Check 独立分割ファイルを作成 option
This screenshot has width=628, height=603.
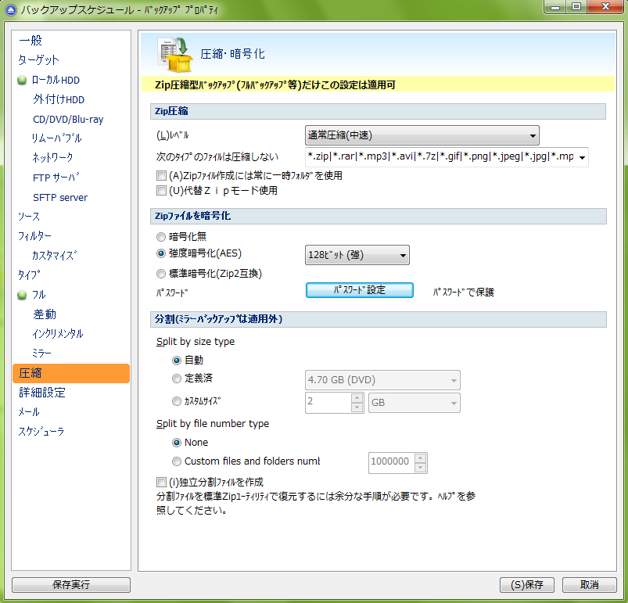click(161, 483)
